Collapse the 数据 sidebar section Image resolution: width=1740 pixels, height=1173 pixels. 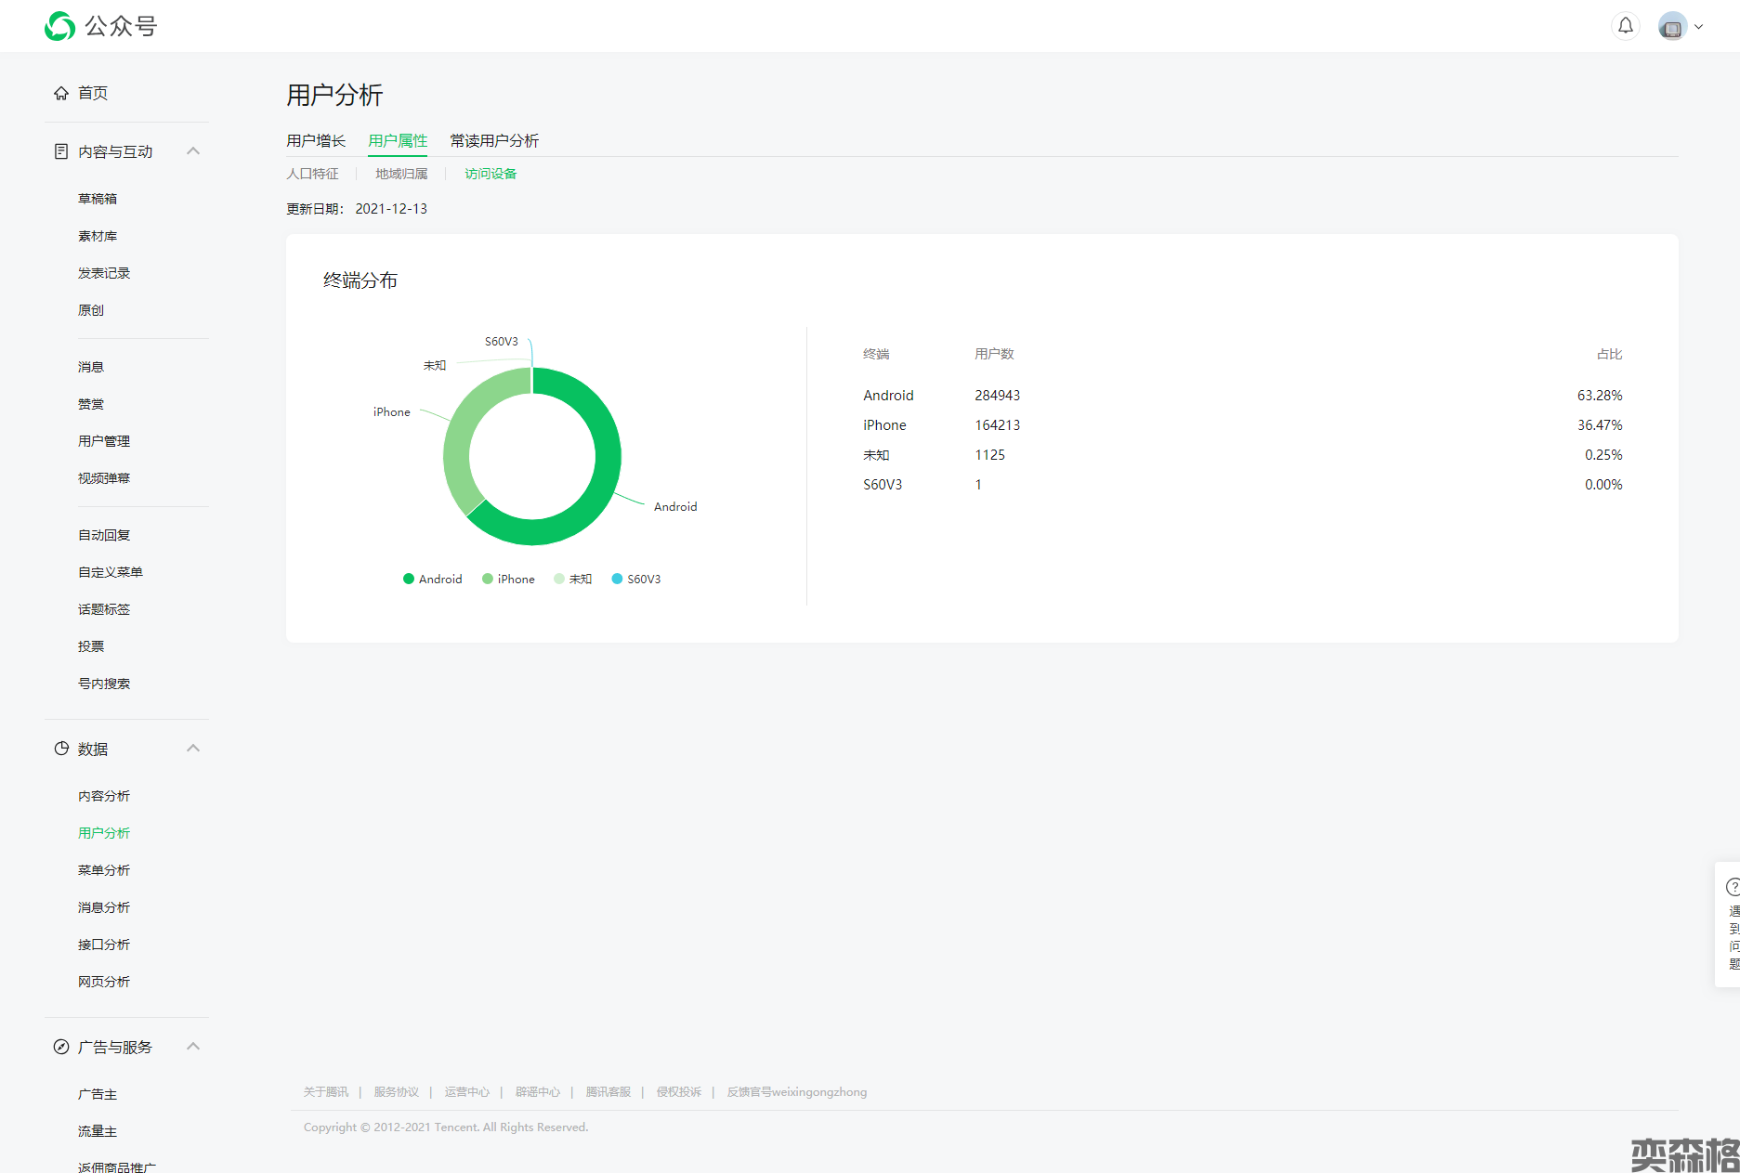[x=193, y=749]
